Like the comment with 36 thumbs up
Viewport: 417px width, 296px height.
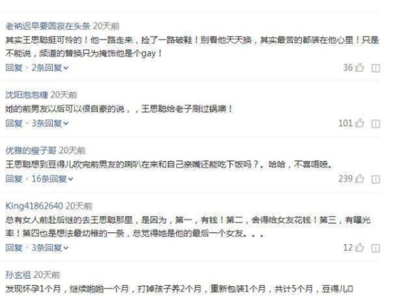point(359,68)
